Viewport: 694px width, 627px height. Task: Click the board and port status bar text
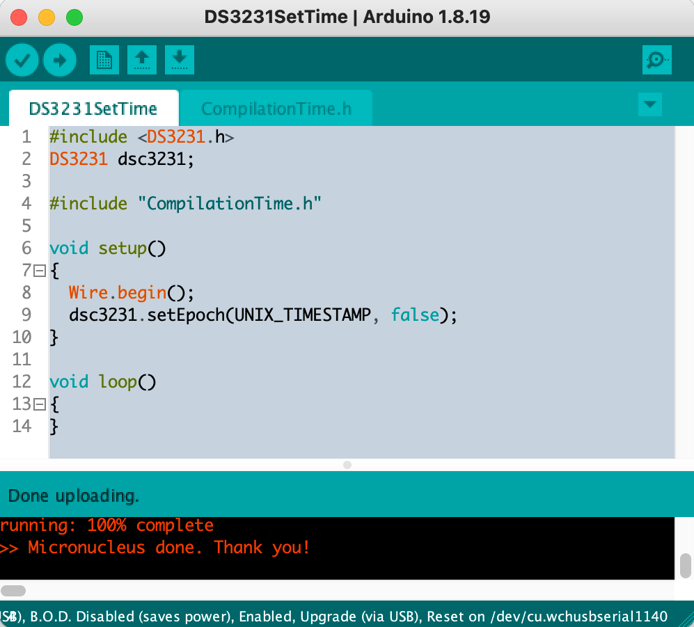pos(333,616)
